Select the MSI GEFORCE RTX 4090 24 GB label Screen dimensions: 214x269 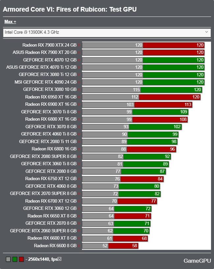coord(45,82)
